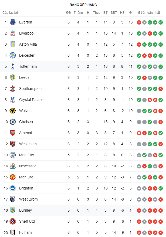Select the Aston Villa crest icon
The image size is (166, 237).
coord(13,44)
